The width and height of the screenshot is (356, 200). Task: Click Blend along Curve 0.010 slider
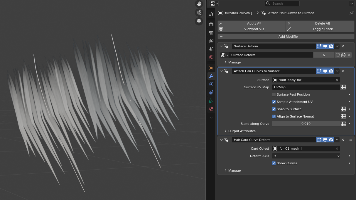306,124
